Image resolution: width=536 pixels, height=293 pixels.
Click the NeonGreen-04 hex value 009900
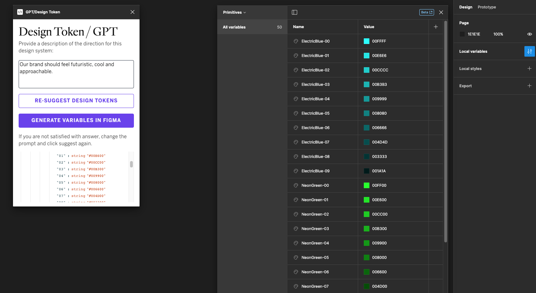(x=379, y=243)
